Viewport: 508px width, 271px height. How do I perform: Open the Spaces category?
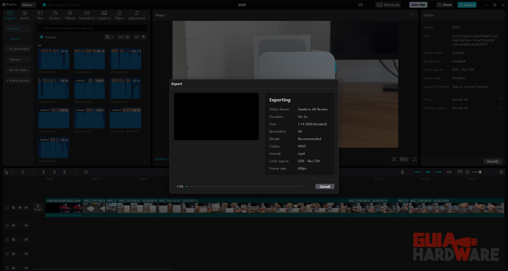coord(18,59)
